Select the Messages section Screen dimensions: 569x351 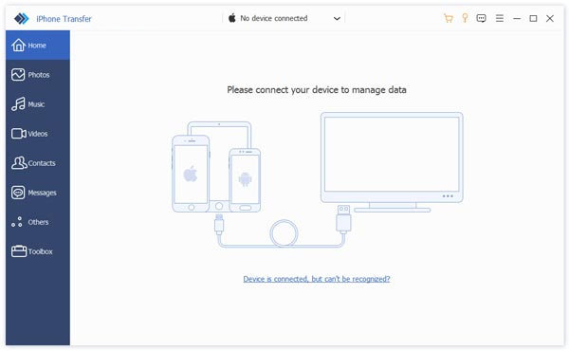pos(38,193)
